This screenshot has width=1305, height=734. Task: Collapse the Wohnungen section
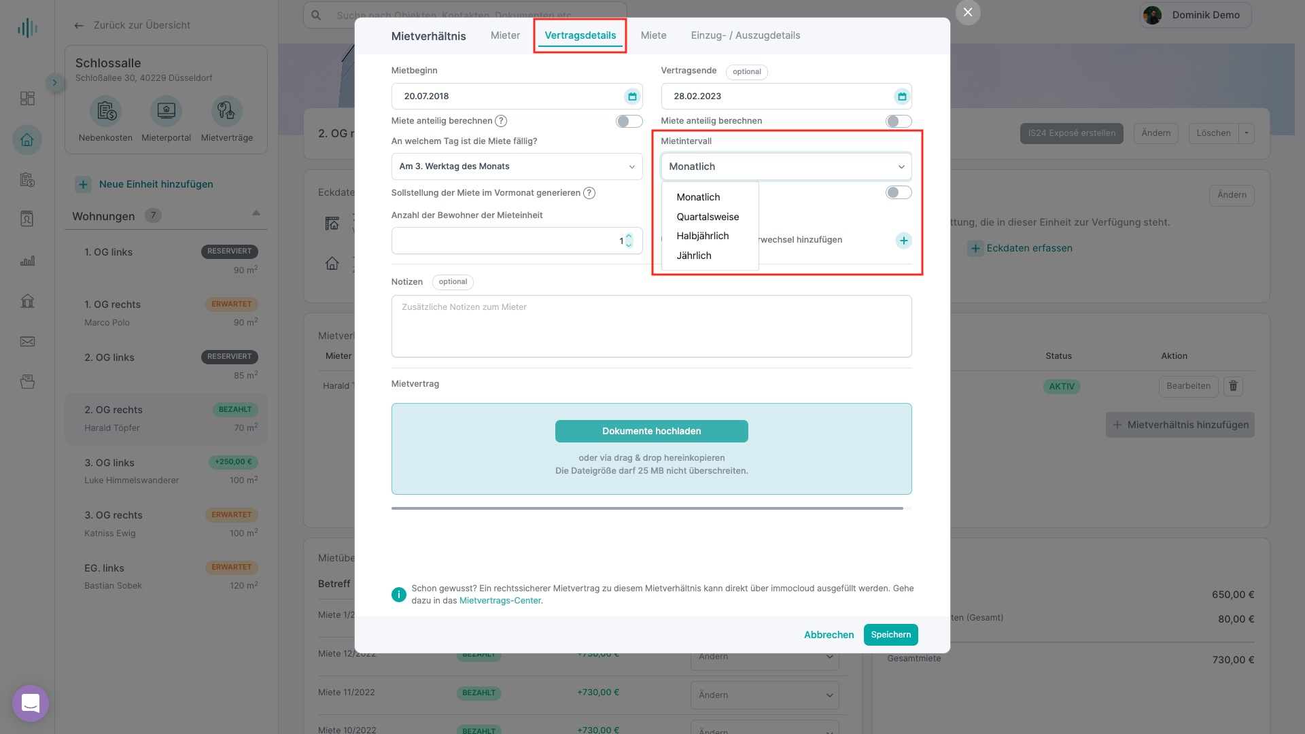coord(256,213)
